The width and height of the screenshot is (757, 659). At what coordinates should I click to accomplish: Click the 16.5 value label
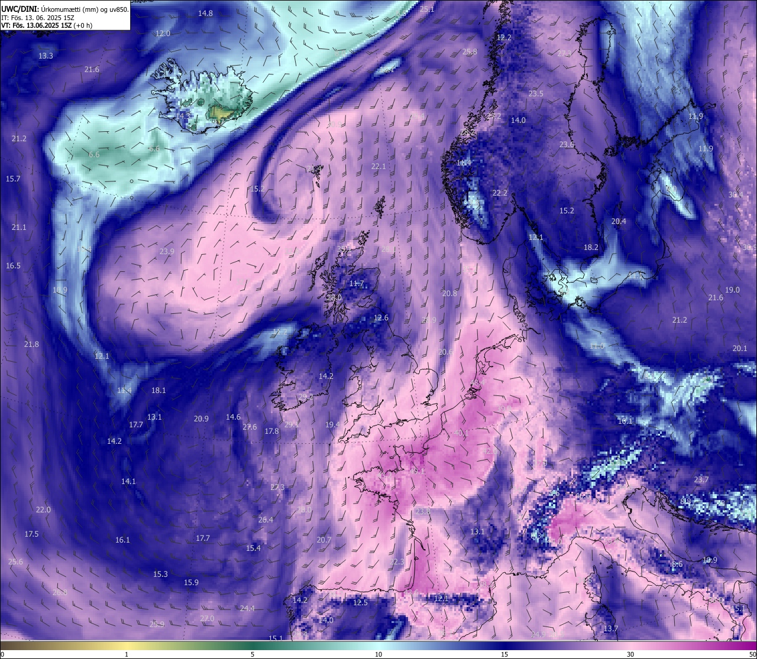13,265
